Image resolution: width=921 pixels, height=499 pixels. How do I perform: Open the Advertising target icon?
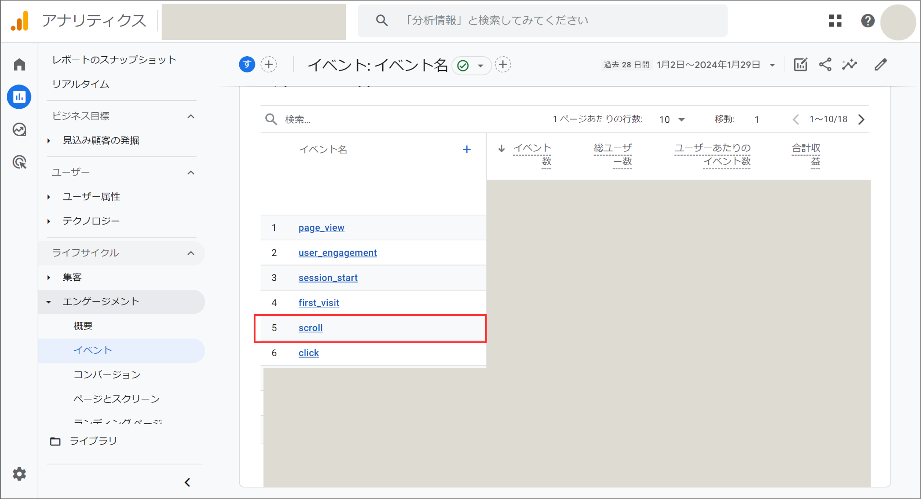pos(19,162)
